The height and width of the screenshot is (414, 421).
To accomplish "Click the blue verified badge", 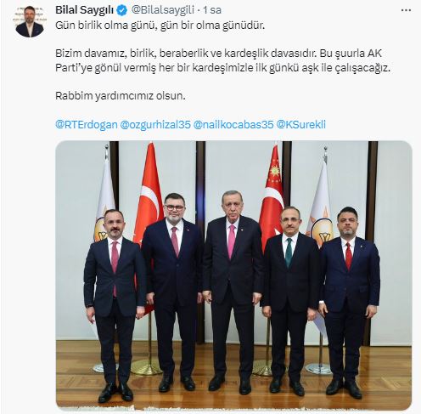I will point(122,10).
